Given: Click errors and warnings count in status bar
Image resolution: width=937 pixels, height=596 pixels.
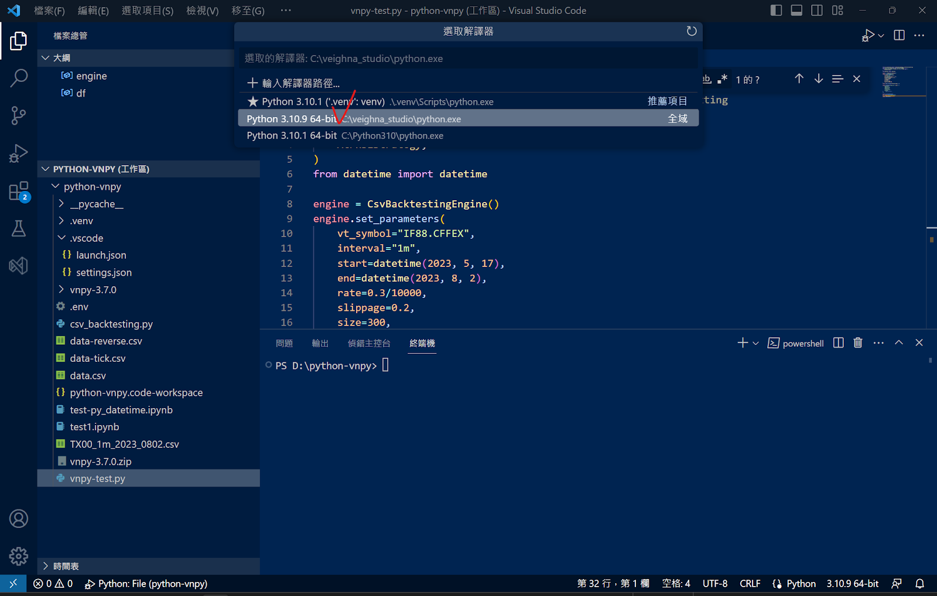Looking at the screenshot, I should pos(53,584).
